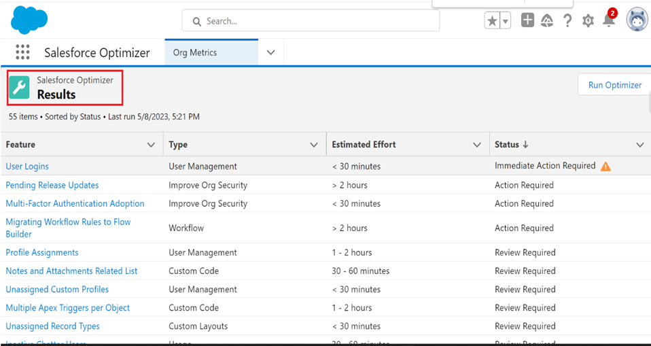
Task: Click Custom Code in Multiple Apex Triggers row
Action: point(194,308)
